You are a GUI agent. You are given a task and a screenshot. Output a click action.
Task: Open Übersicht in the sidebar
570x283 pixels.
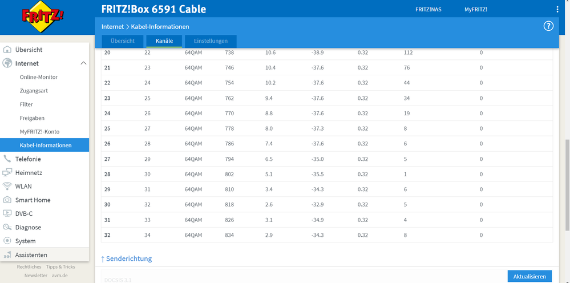click(29, 50)
